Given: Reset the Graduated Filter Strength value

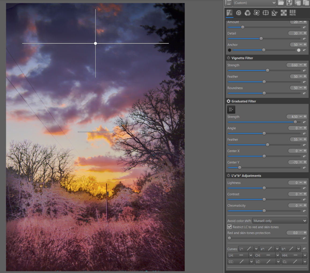Looking at the screenshot, I should tap(304, 122).
